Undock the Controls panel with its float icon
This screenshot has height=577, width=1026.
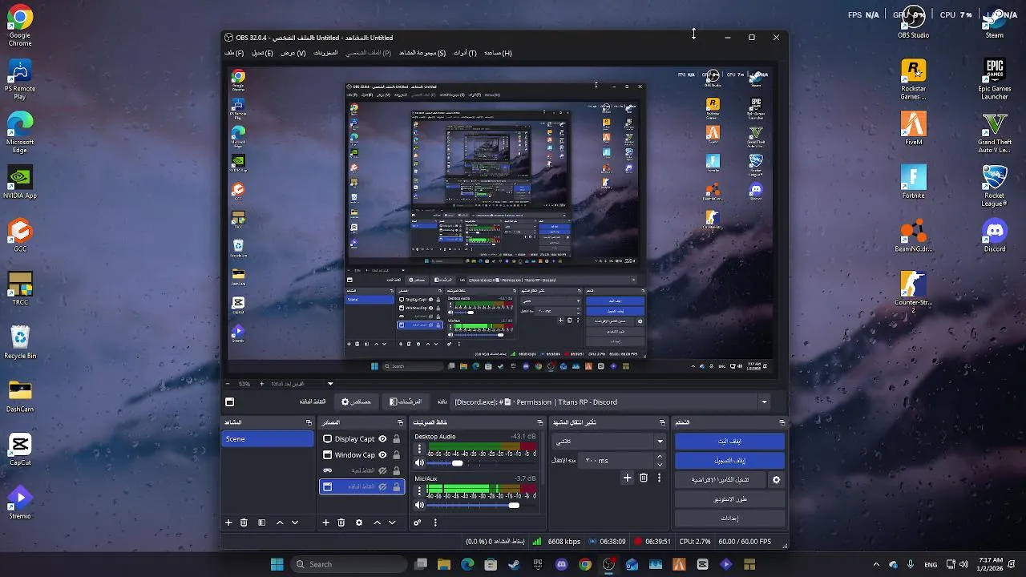(782, 422)
